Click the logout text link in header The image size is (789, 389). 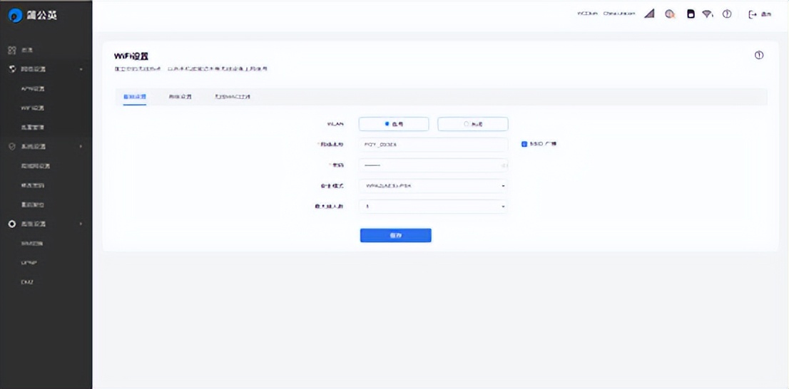click(x=766, y=14)
